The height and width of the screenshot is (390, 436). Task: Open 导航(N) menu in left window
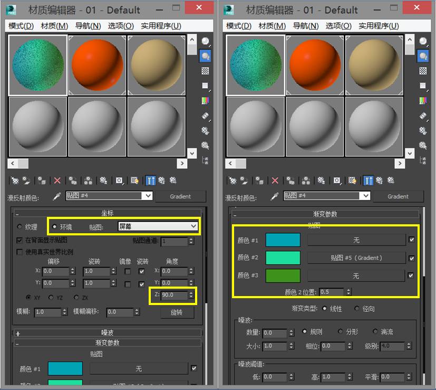point(88,26)
